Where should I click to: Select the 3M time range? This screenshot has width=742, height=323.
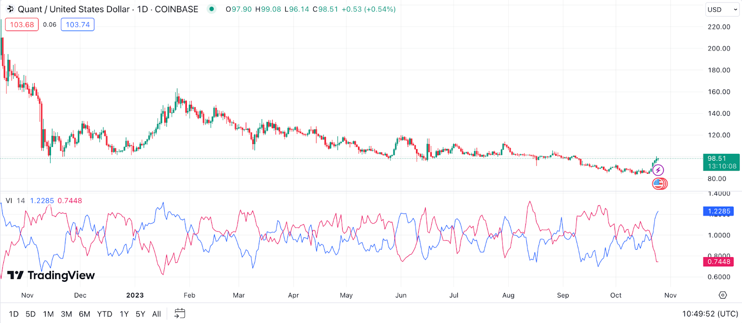(66, 314)
